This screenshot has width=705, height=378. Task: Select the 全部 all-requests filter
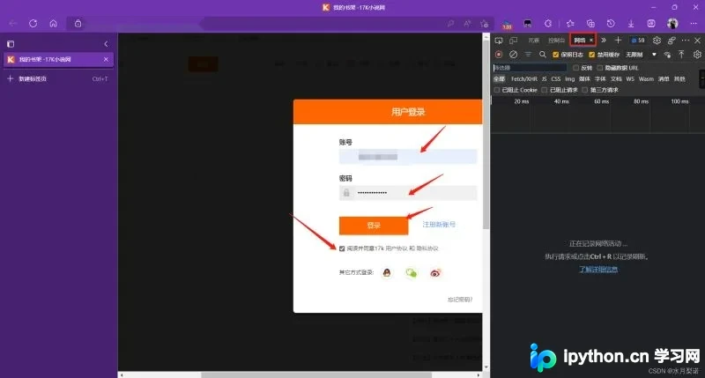(x=500, y=78)
